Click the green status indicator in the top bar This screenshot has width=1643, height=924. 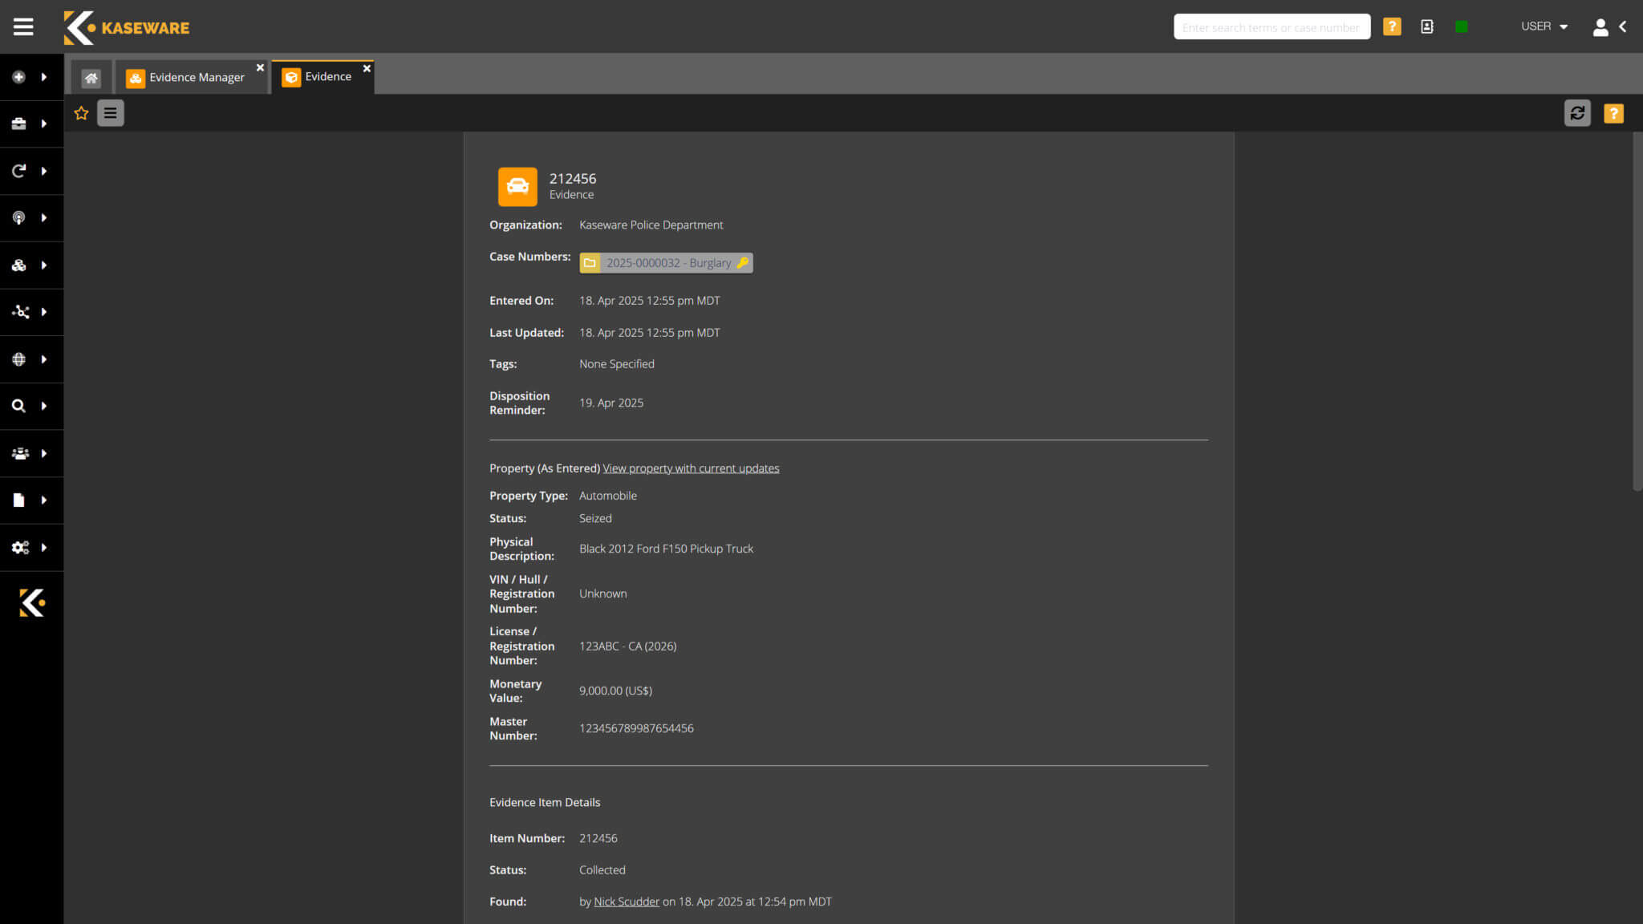(x=1460, y=26)
